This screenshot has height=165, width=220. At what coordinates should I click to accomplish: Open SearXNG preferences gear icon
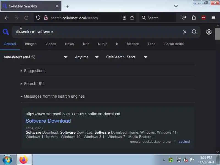209,32
